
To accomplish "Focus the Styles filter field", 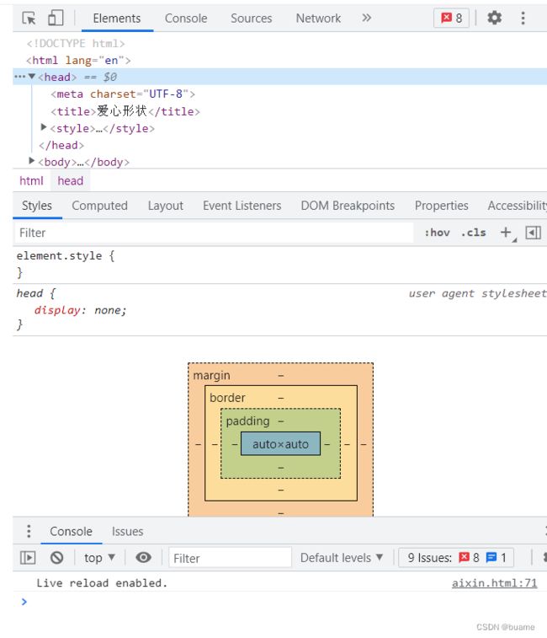I will click(x=214, y=233).
